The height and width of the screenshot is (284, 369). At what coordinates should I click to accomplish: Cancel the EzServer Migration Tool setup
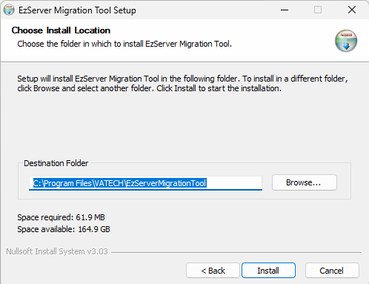tap(332, 271)
